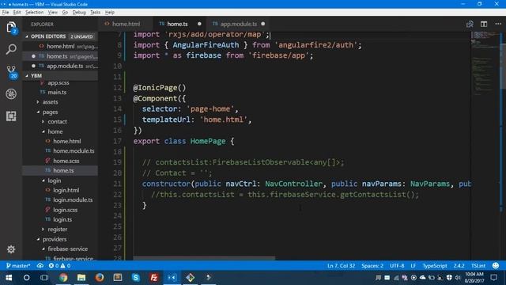Click the TSLint status bar item
Screen dimensions: 506x285
pyautogui.click(x=478, y=266)
